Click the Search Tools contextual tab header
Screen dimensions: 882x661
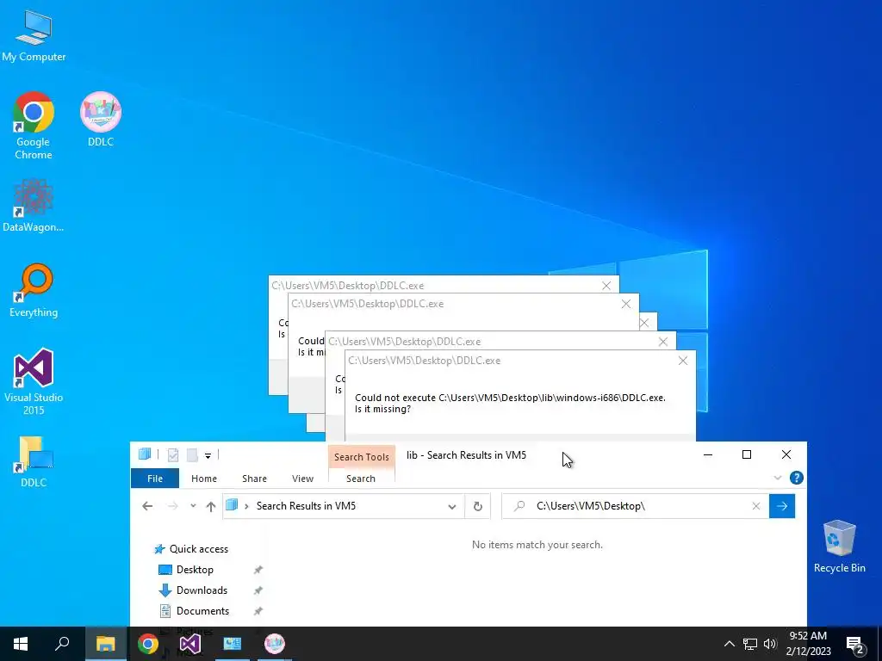pos(361,456)
